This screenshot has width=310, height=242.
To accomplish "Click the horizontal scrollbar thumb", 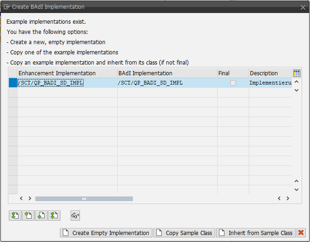I will 84,198.
